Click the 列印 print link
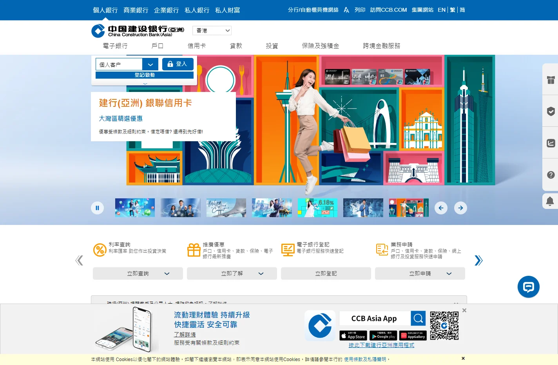Viewport: 558px width, 365px height. [360, 10]
